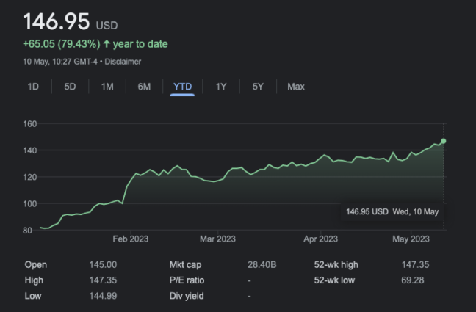Click the Mkt cap value 28.40B

[261, 264]
